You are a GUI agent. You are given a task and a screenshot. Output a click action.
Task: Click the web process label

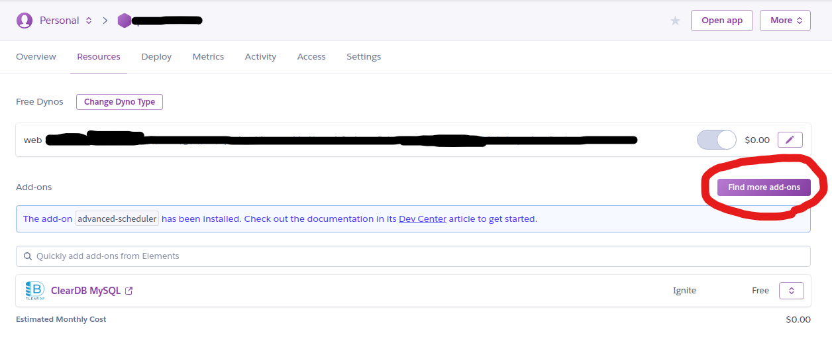coord(32,140)
